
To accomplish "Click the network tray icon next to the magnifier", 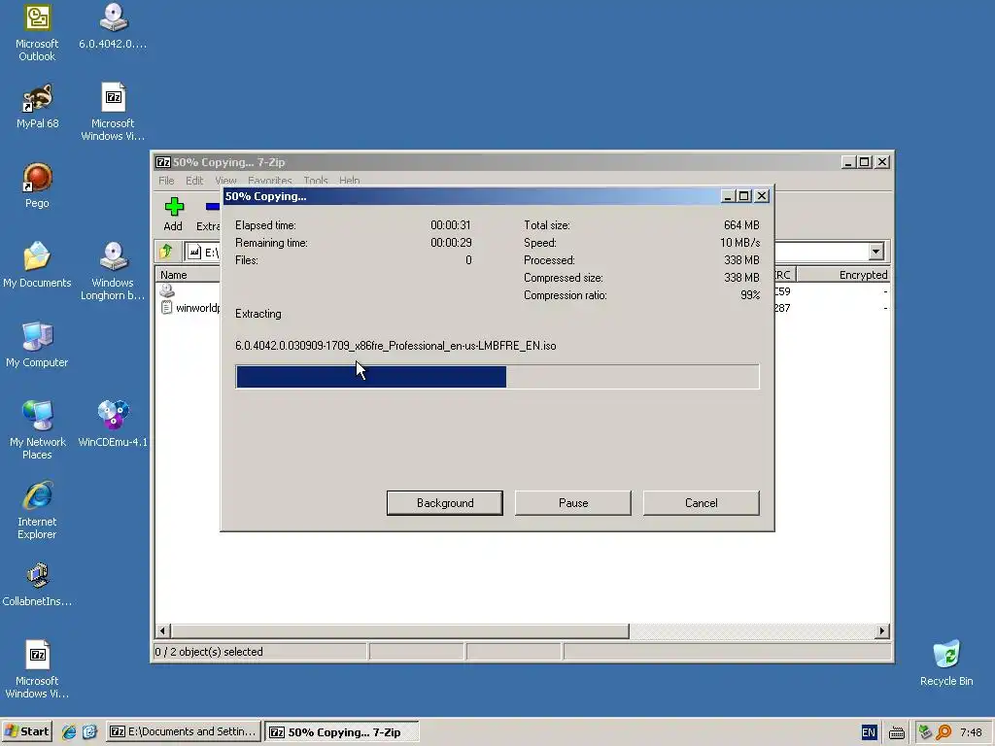I will tap(925, 732).
